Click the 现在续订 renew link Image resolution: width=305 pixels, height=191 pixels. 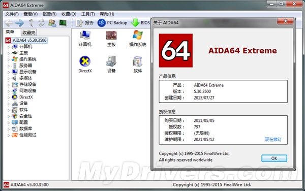pyautogui.click(x=273, y=139)
